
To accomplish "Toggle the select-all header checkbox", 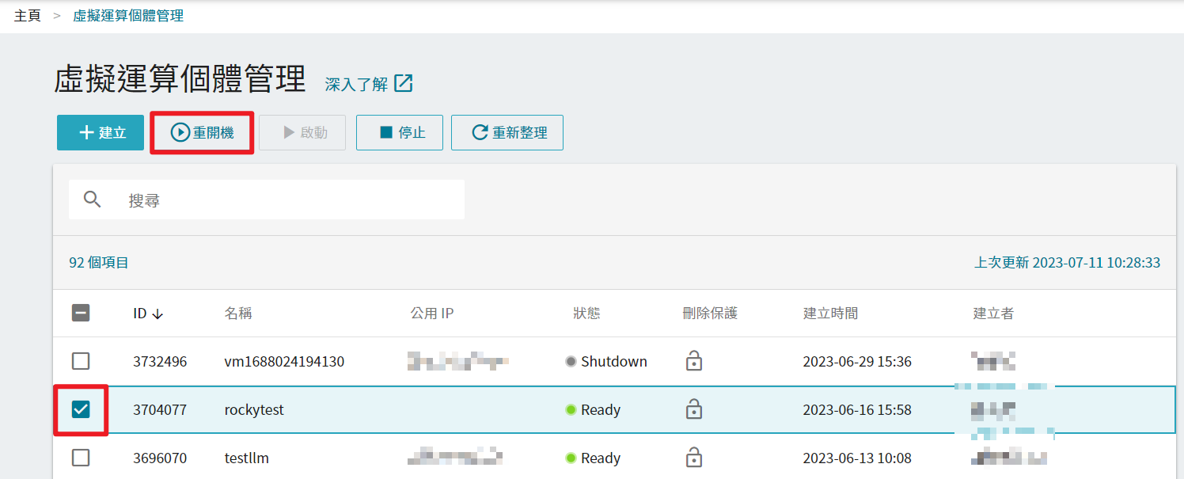I will 81,313.
